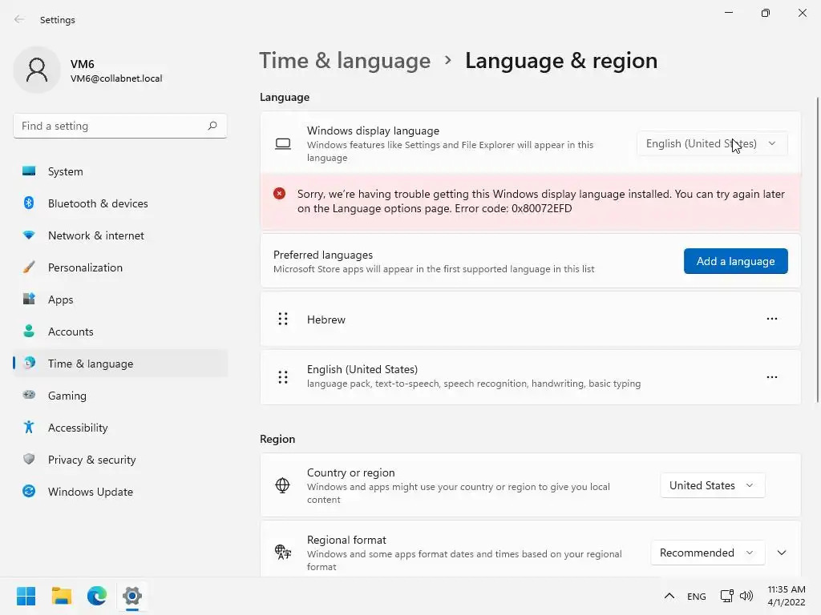
Task: Click the vertical scrollbar on right edge
Action: (x=818, y=250)
